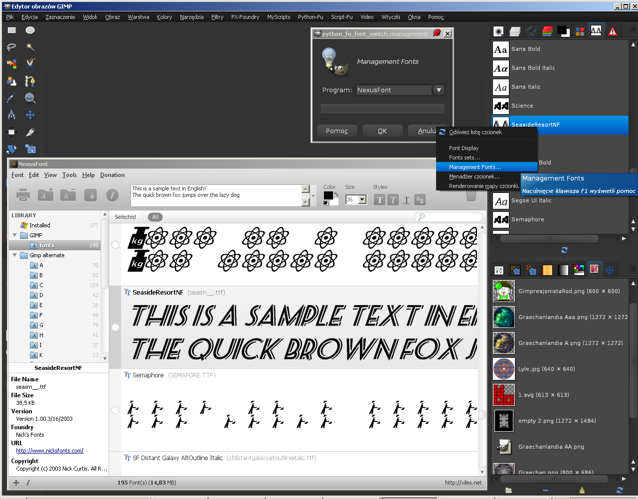Click the refresh fonts icon below the font list

[x=564, y=250]
